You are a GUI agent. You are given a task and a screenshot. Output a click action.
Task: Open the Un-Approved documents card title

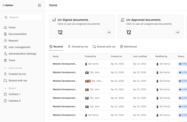143,20
